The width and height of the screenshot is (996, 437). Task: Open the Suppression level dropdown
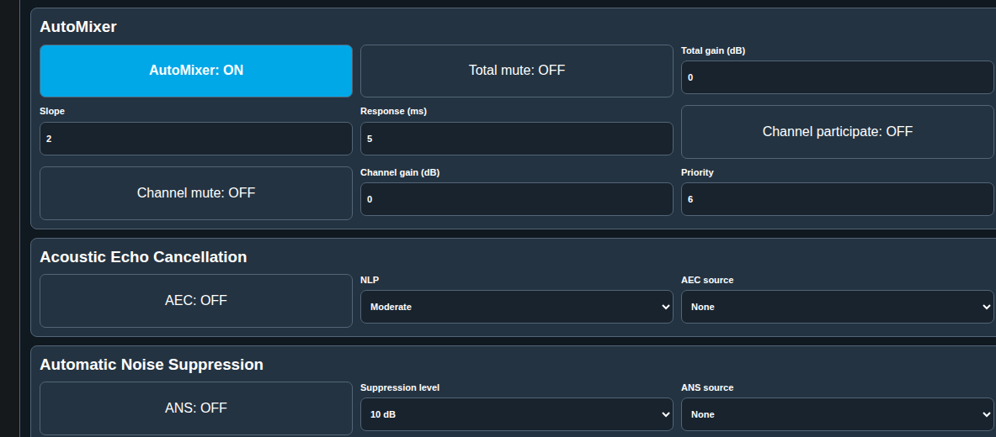(516, 415)
